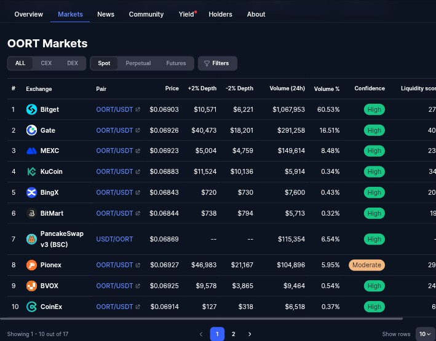Click the CoinEx exchange name
Screen dimensions: 436x341
(51, 307)
